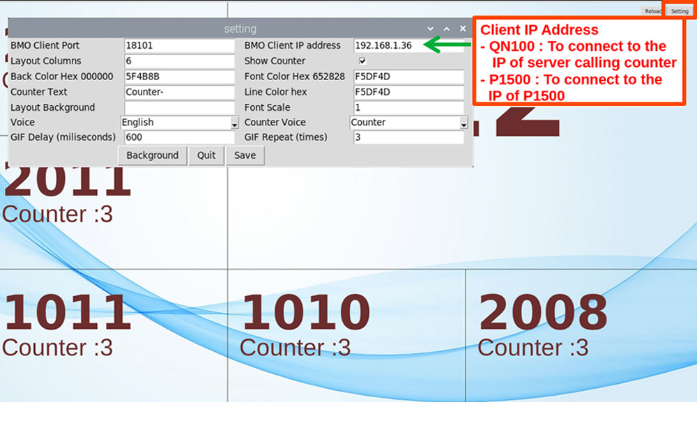Click 'Counter :3' under number 2008
The height and width of the screenshot is (425, 697).
click(533, 348)
